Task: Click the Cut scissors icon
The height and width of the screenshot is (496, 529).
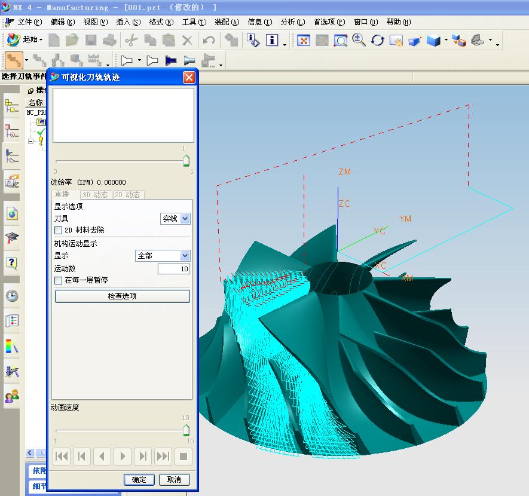Action: tap(132, 40)
